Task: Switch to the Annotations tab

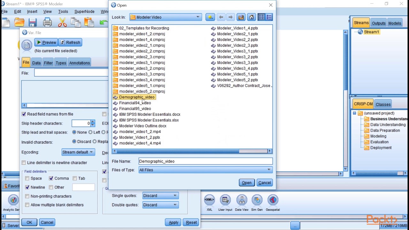Action: tap(80, 63)
